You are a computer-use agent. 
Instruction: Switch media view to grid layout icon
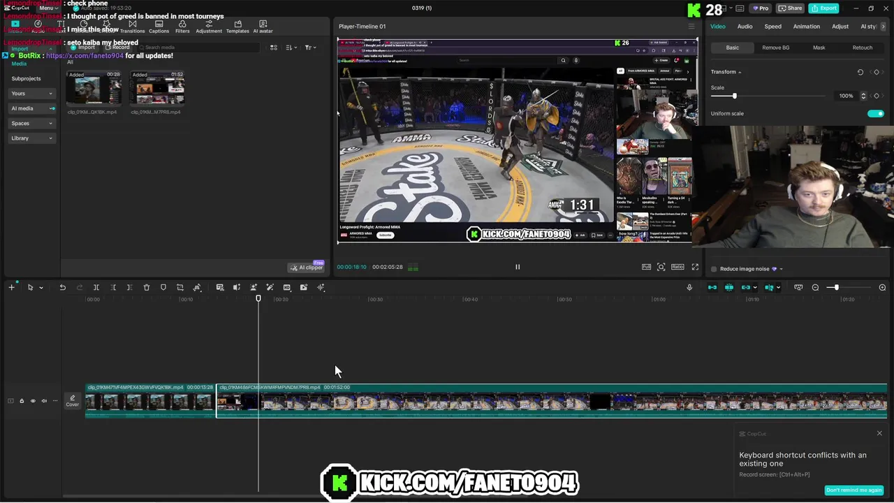point(274,48)
